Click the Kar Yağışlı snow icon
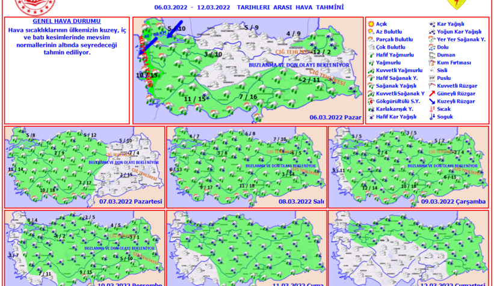 pyautogui.click(x=432, y=24)
